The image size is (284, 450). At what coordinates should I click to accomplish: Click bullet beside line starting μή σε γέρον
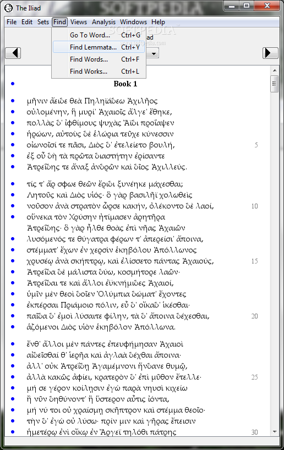(13, 388)
